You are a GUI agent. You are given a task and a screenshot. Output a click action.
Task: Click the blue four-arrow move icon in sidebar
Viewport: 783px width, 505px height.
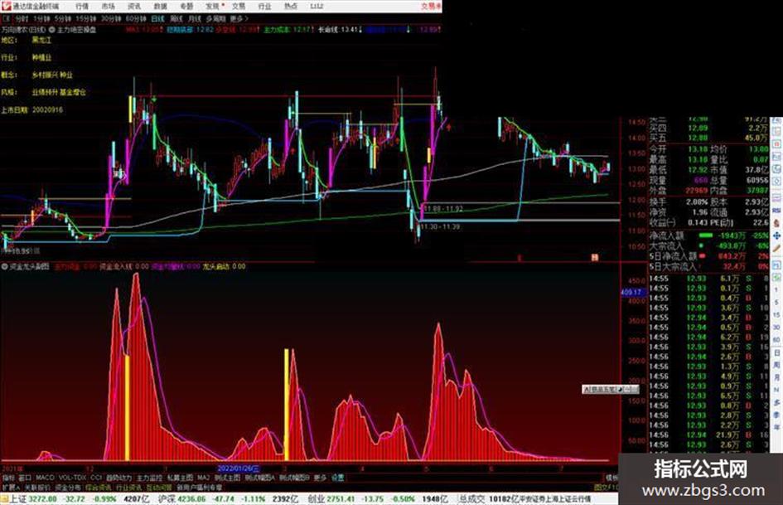point(777,236)
